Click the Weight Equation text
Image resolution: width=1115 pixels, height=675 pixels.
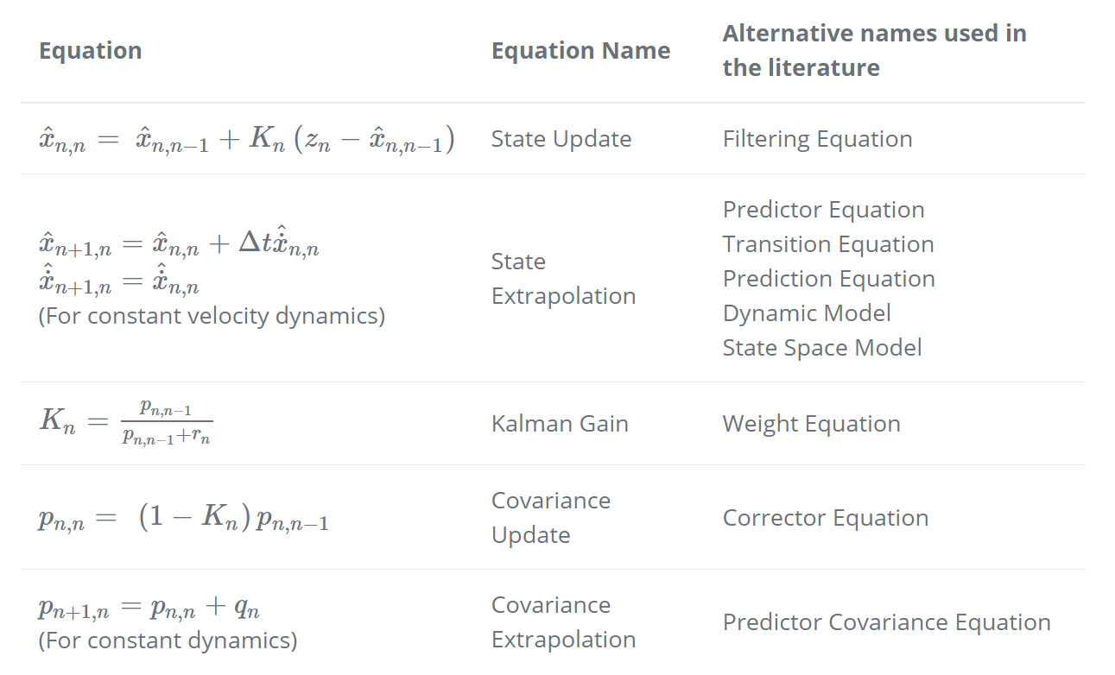pos(811,424)
